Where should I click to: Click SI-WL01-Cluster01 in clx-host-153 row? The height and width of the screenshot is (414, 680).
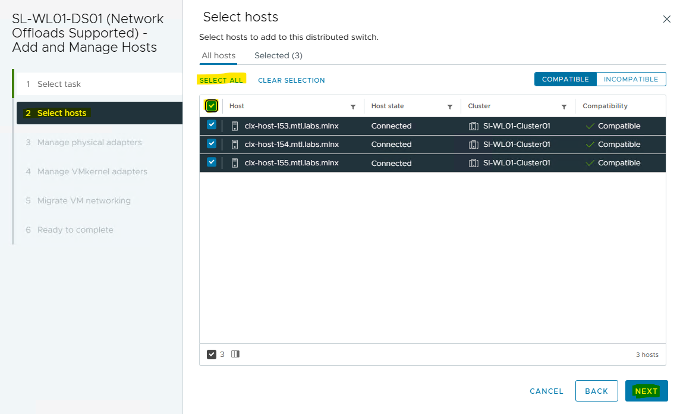click(517, 126)
